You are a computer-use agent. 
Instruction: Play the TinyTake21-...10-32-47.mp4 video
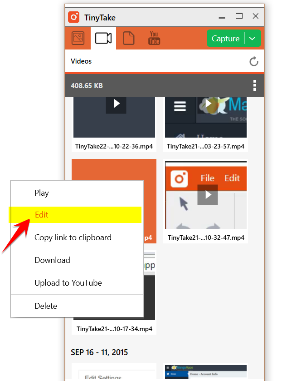(x=208, y=195)
